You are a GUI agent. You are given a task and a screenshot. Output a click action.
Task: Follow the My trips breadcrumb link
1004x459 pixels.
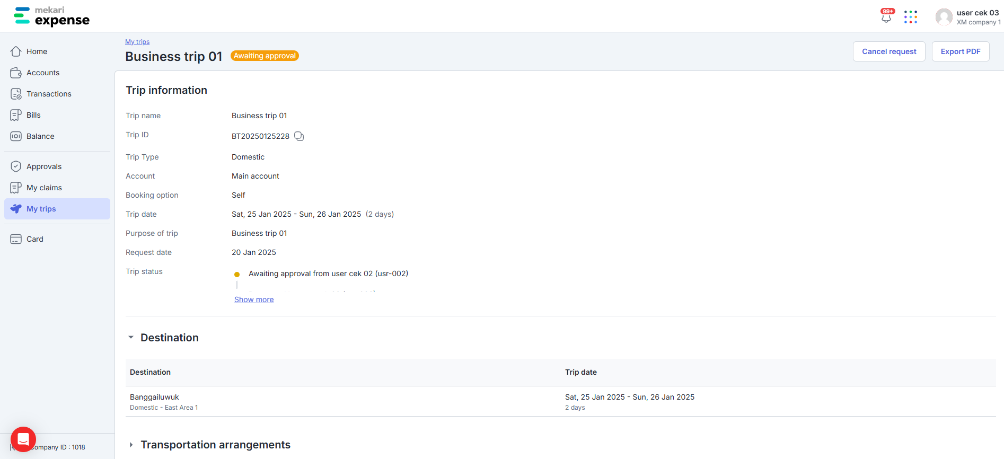137,42
